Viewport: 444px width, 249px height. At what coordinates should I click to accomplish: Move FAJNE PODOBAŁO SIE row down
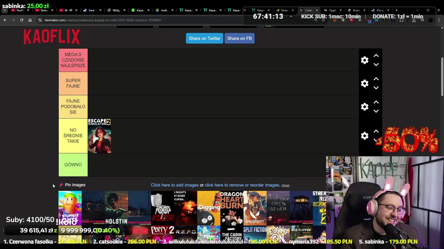(x=376, y=111)
